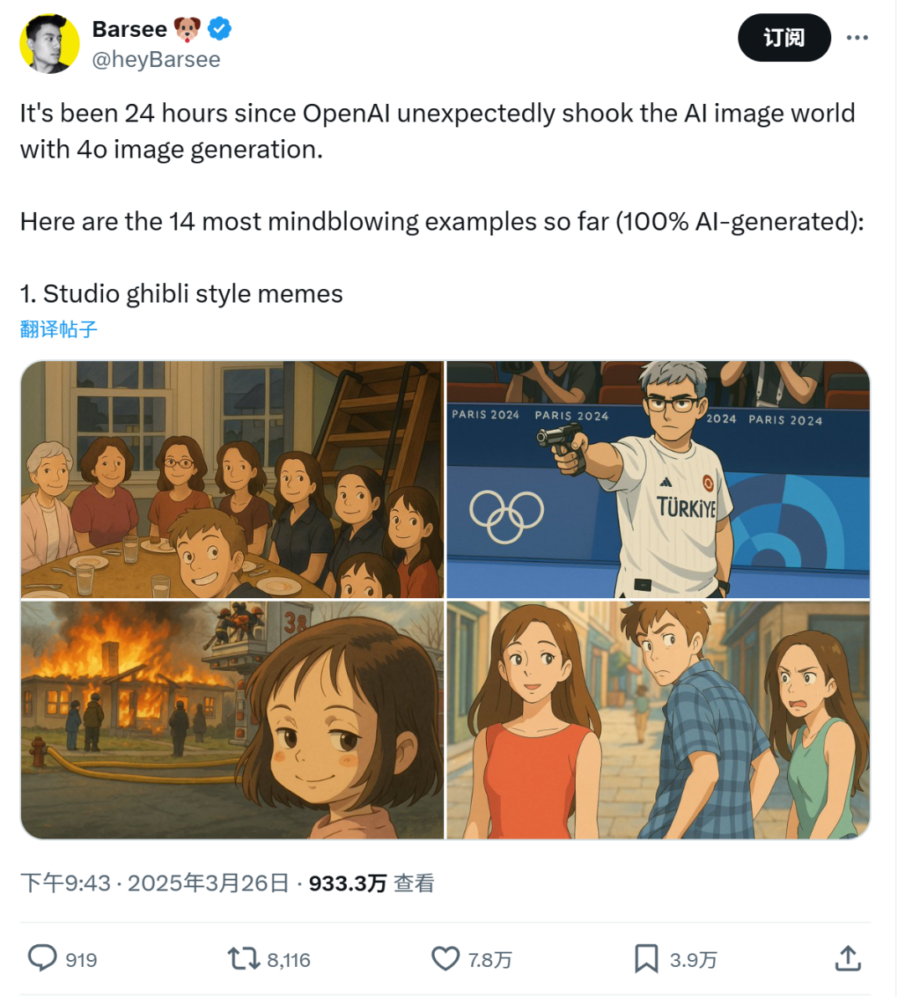This screenshot has height=997, width=905.
Task: Click the reply speech bubble icon
Action: tap(42, 958)
